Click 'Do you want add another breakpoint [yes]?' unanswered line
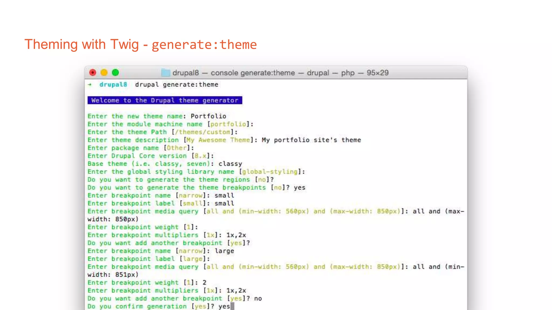This screenshot has height=310, width=552. coord(169,243)
